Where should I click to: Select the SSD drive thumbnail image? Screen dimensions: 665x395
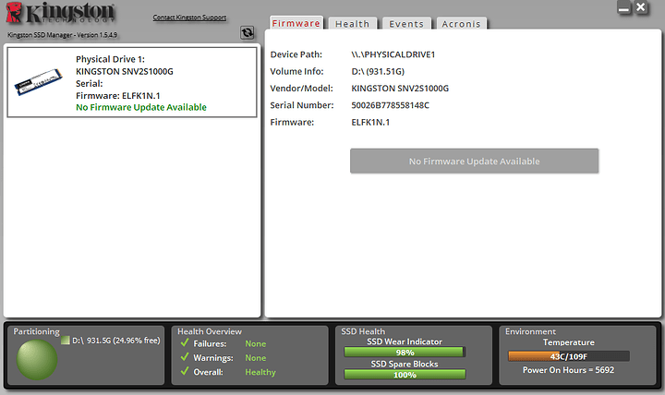tap(38, 82)
